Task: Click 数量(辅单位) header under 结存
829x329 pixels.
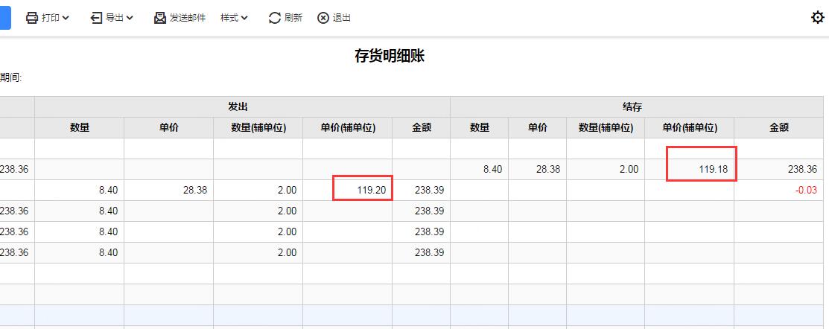Action: tap(606, 127)
